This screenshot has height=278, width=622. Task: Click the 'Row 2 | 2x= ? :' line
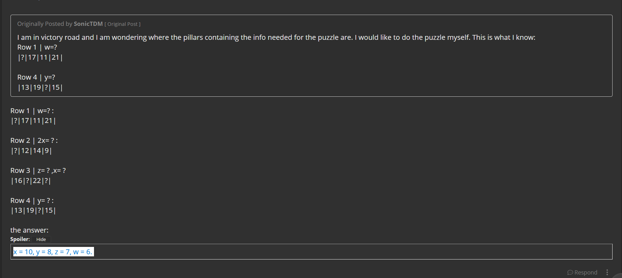pyautogui.click(x=34, y=140)
